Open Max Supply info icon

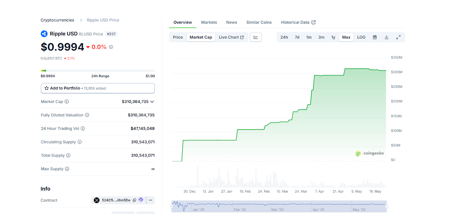click(67, 169)
